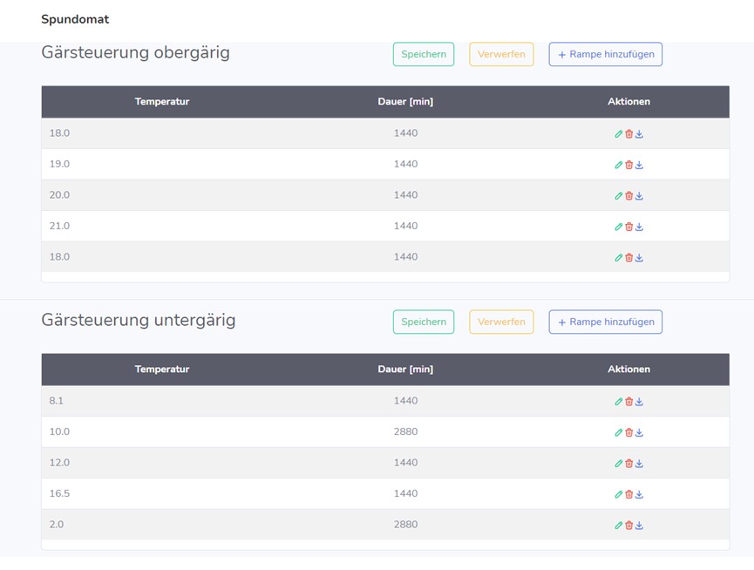Click the download icon in the 21.0 row
The image size is (754, 570).
(639, 227)
